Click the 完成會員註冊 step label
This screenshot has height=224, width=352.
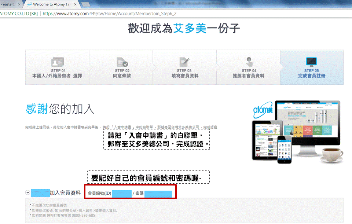(312, 76)
